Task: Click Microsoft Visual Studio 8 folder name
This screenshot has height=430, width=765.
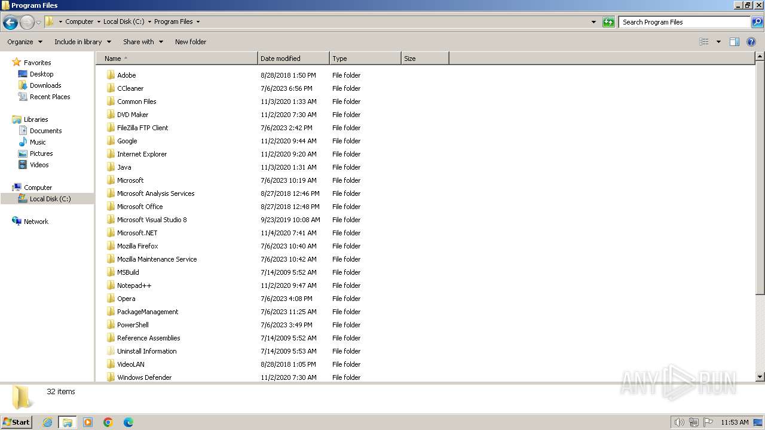Action: [152, 220]
